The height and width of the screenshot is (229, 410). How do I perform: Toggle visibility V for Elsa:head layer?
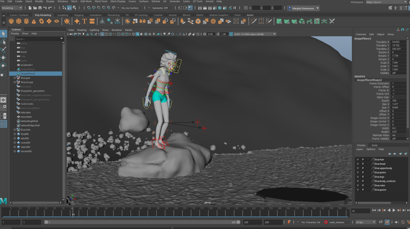point(358,164)
